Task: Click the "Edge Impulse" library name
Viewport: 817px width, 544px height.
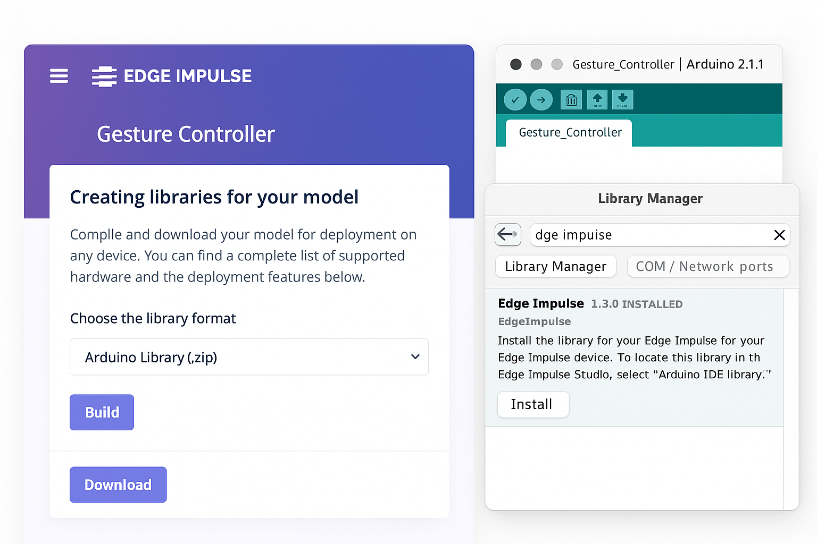Action: [x=541, y=303]
